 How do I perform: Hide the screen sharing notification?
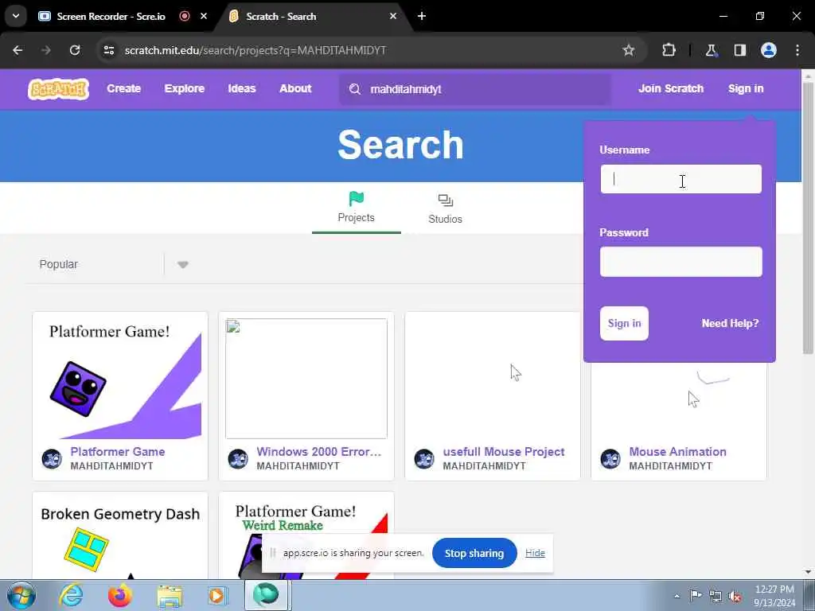(x=535, y=553)
